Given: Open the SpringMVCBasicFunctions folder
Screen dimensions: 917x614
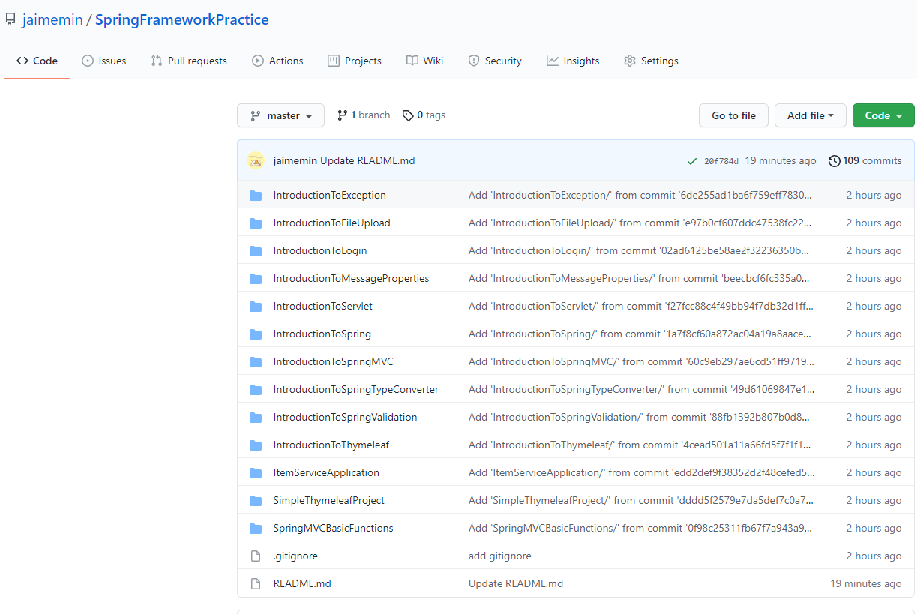Looking at the screenshot, I should coord(334,529).
